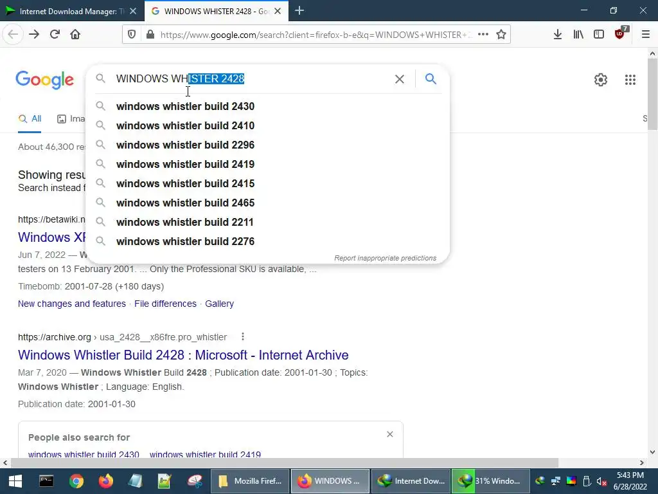
Task: Open the Firefox home page
Action: pos(75,35)
